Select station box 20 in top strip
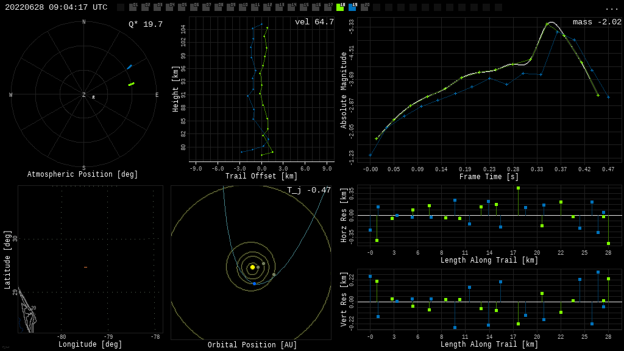This screenshot has width=624, height=351. (x=364, y=7)
